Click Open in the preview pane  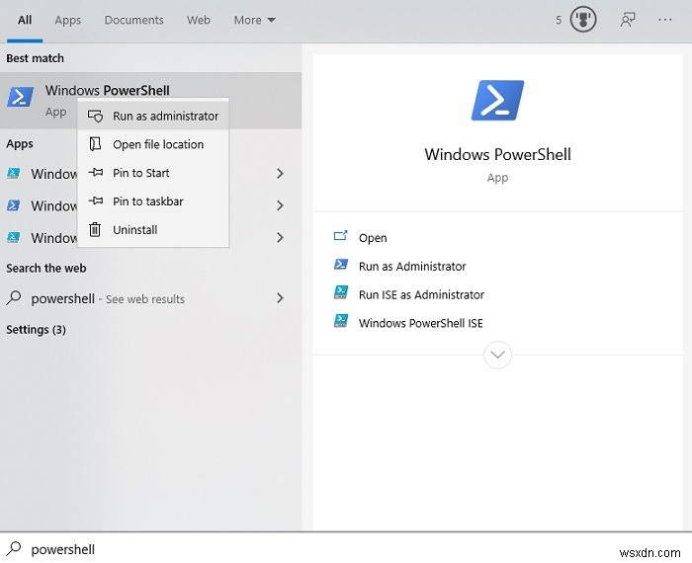(373, 238)
